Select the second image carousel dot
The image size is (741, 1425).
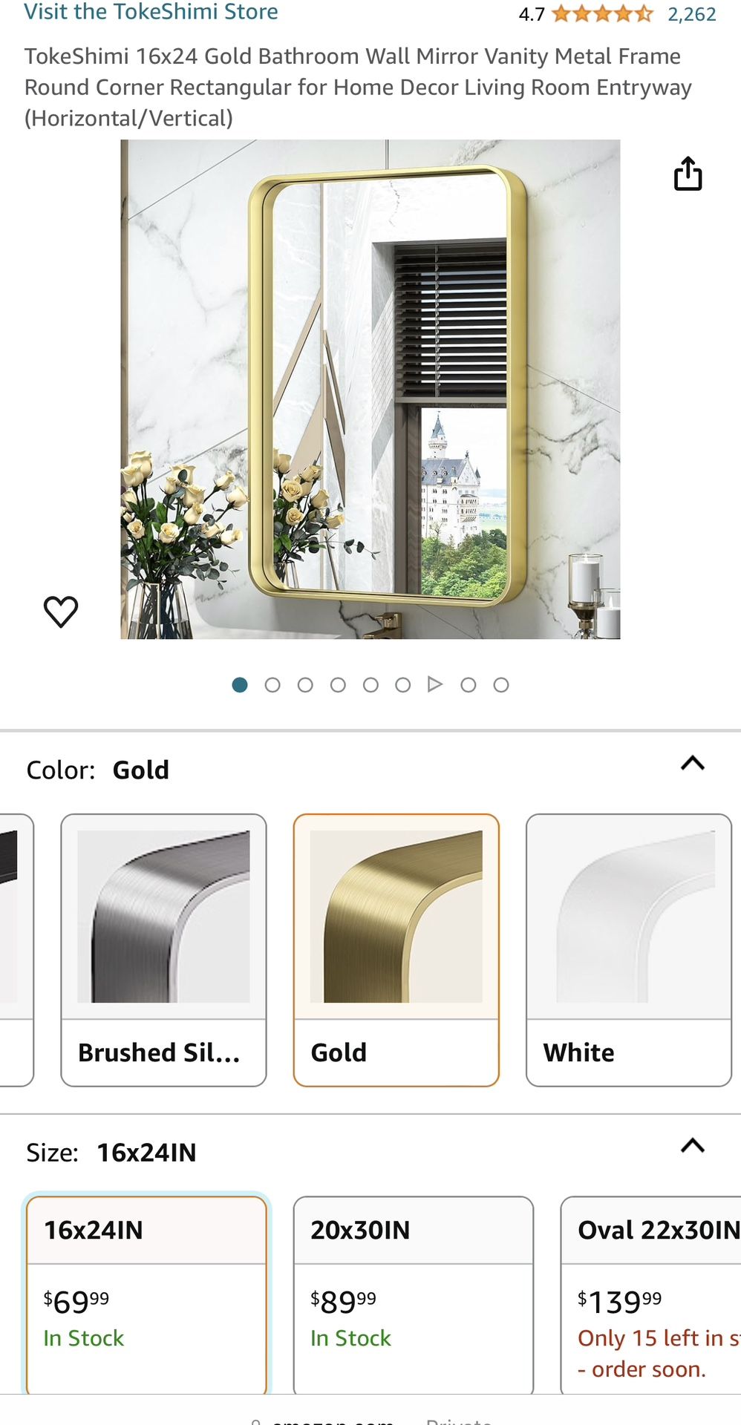pyautogui.click(x=272, y=685)
